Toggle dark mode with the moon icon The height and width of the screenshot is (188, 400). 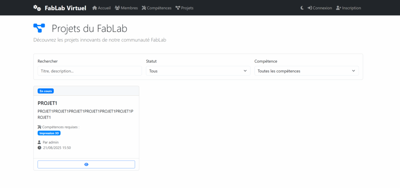pos(302,8)
